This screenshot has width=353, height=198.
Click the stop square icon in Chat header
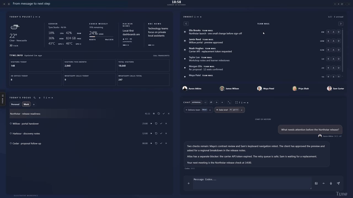click(x=222, y=102)
